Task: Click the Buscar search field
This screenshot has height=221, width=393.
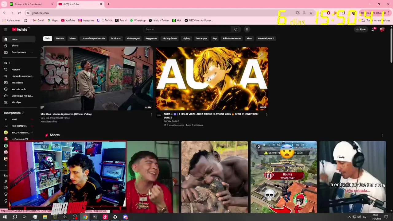Action: click(187, 29)
